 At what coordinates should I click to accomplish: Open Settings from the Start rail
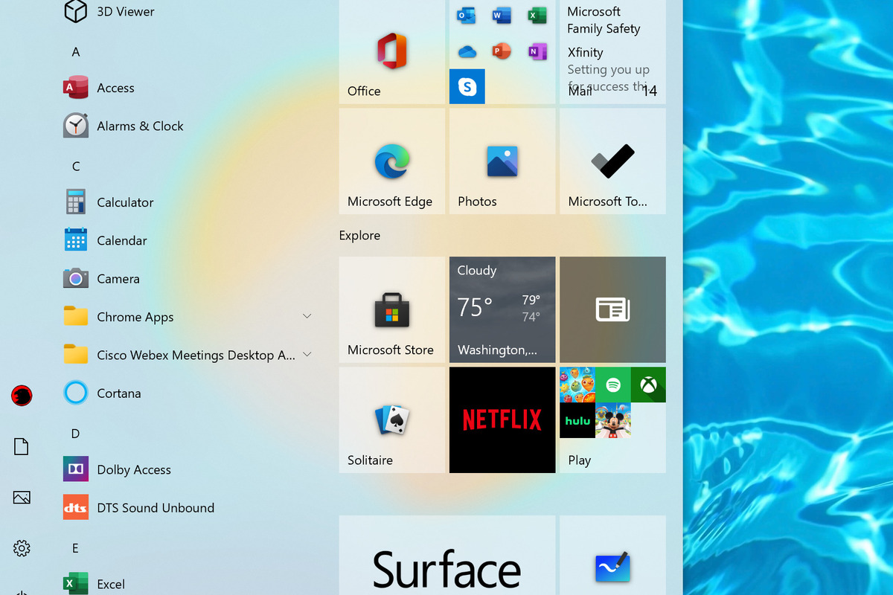tap(21, 548)
